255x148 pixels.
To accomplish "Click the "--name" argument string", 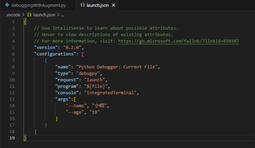I will (76, 106).
